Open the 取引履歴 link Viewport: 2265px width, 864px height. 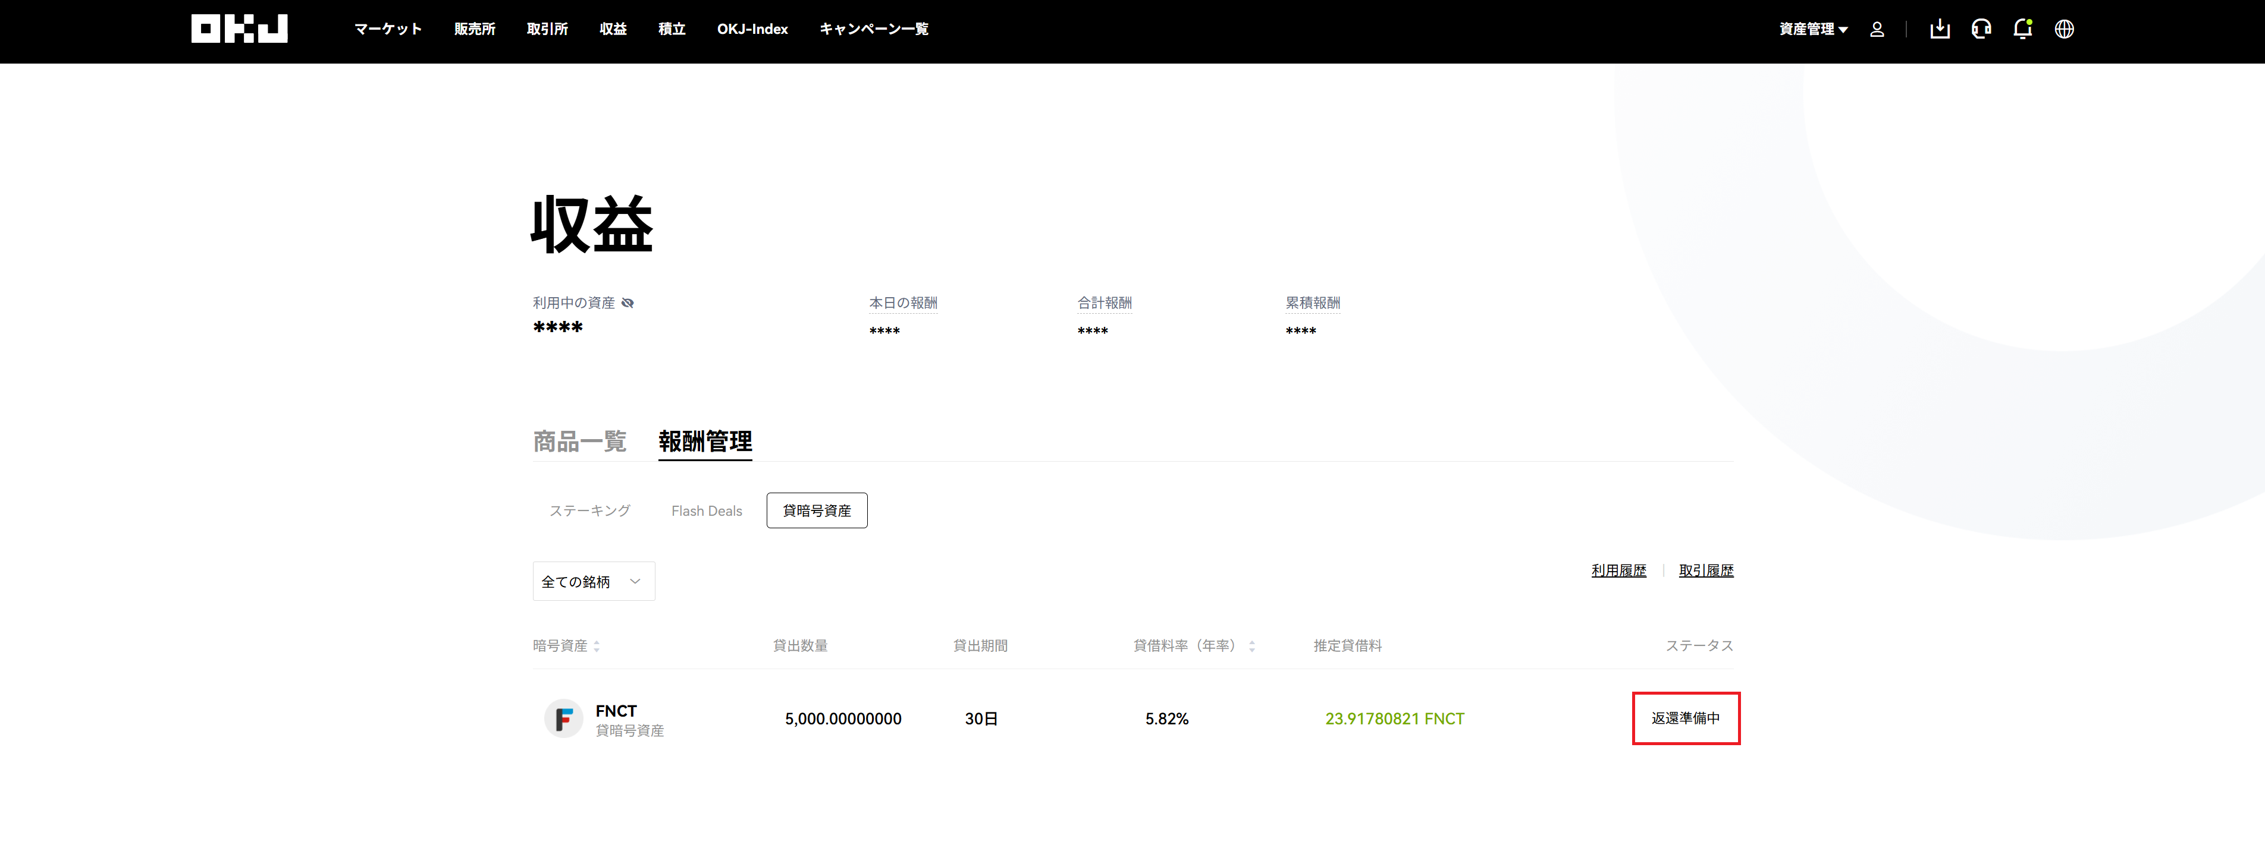[1706, 570]
